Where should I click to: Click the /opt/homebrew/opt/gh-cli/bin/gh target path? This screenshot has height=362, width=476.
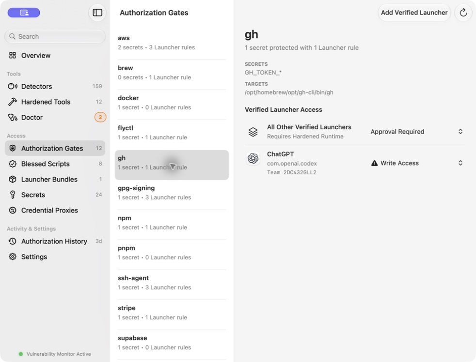point(289,92)
